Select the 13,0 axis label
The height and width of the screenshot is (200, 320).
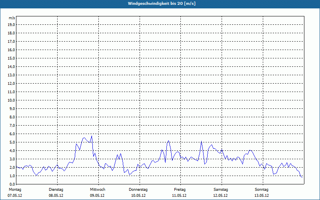(x=12, y=75)
